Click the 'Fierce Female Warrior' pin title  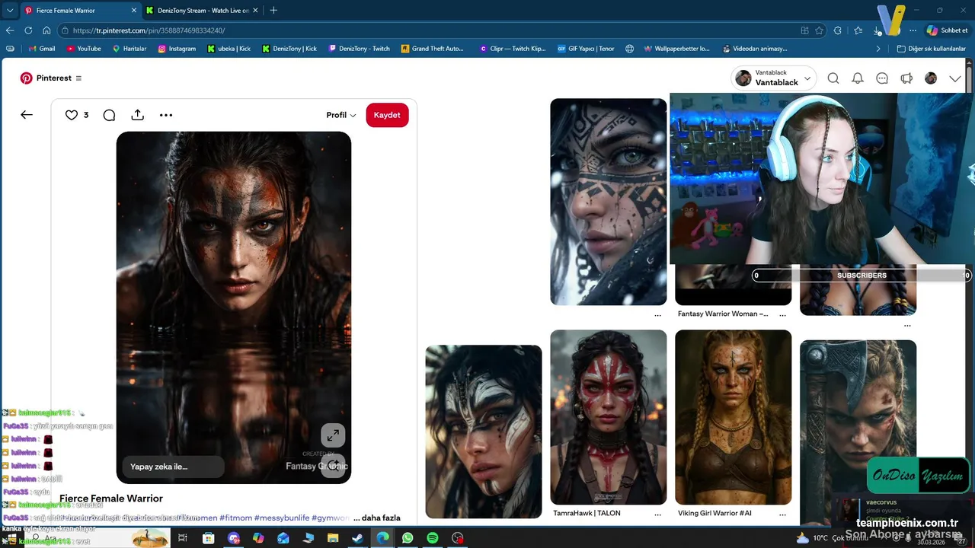coord(111,499)
